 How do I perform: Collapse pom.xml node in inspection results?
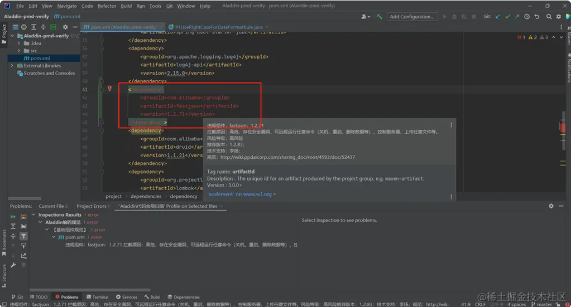pyautogui.click(x=54, y=237)
